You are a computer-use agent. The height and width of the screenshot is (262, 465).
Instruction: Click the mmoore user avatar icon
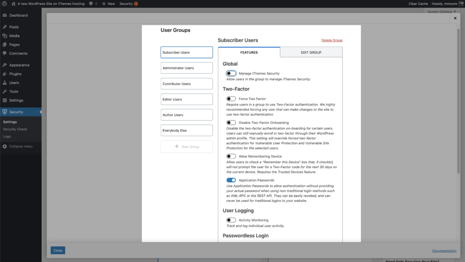point(461,4)
